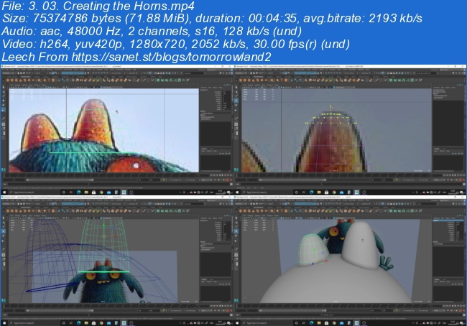The image size is (467, 326).
Task: Create a polygon cone from the top-left frame shelf
Action: point(21,80)
